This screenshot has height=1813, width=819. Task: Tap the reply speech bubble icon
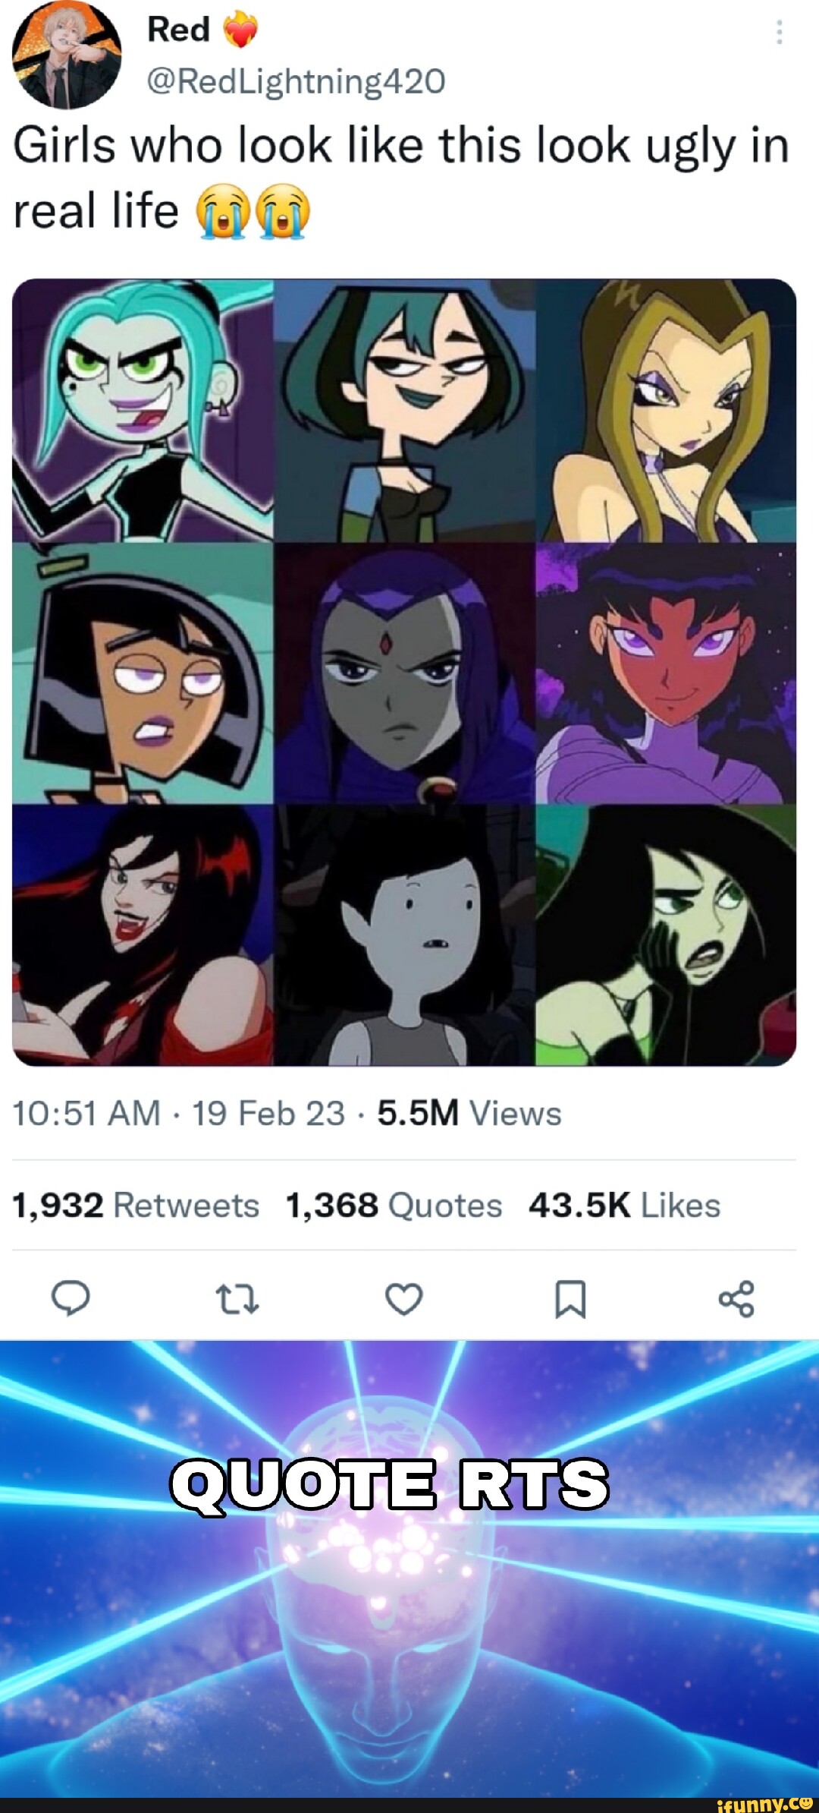coord(71,1297)
